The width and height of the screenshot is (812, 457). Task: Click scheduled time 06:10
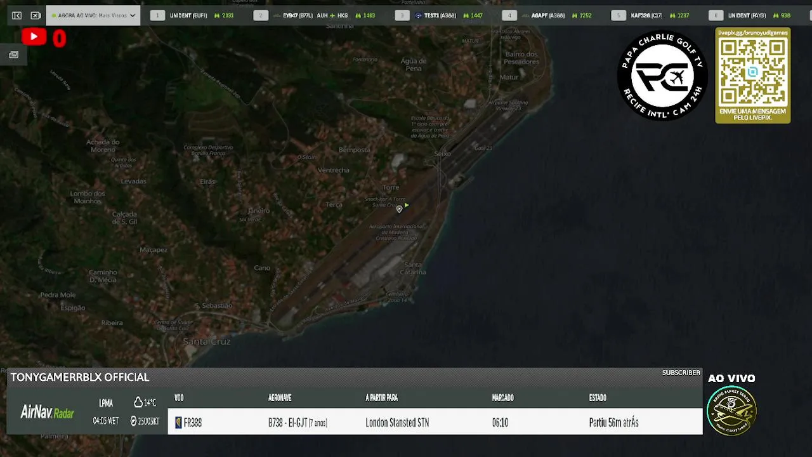pyautogui.click(x=500, y=423)
